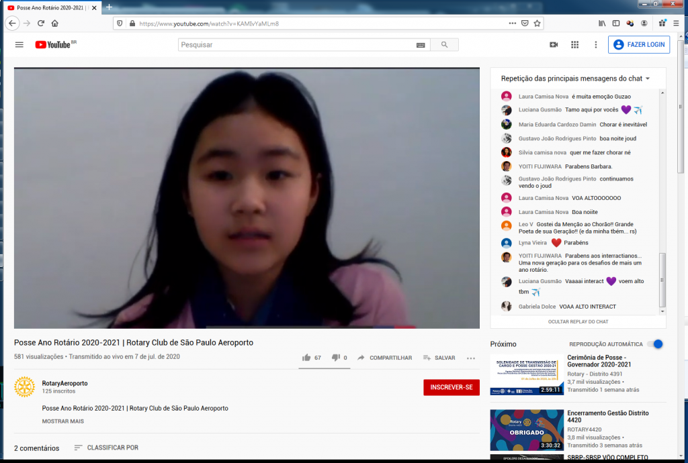Click the create video camera icon
Screen dimensions: 688x463
click(554, 45)
